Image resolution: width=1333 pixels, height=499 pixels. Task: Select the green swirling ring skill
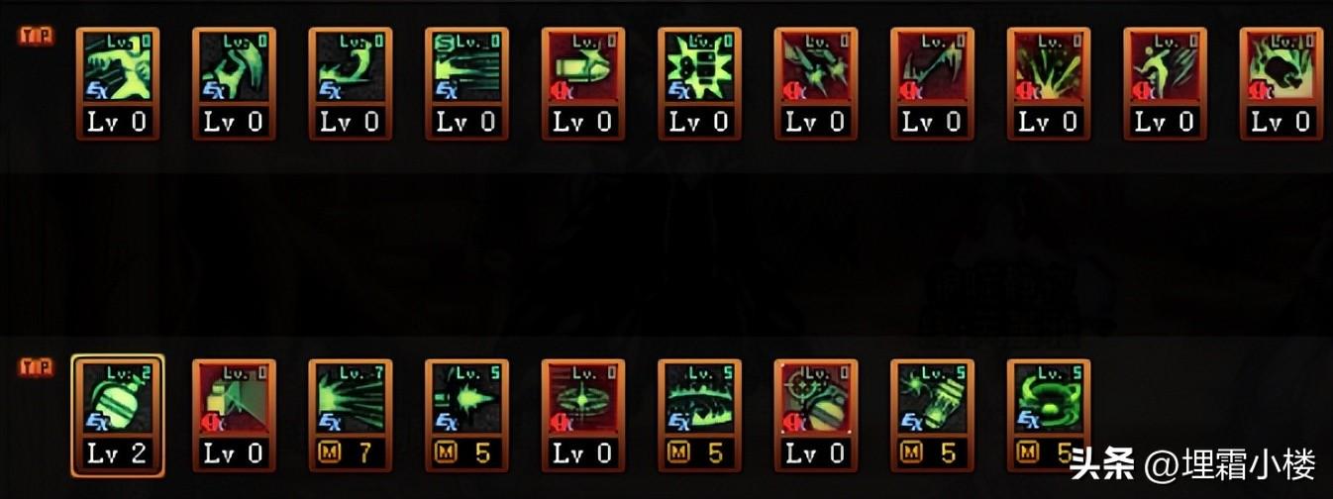point(1049,414)
